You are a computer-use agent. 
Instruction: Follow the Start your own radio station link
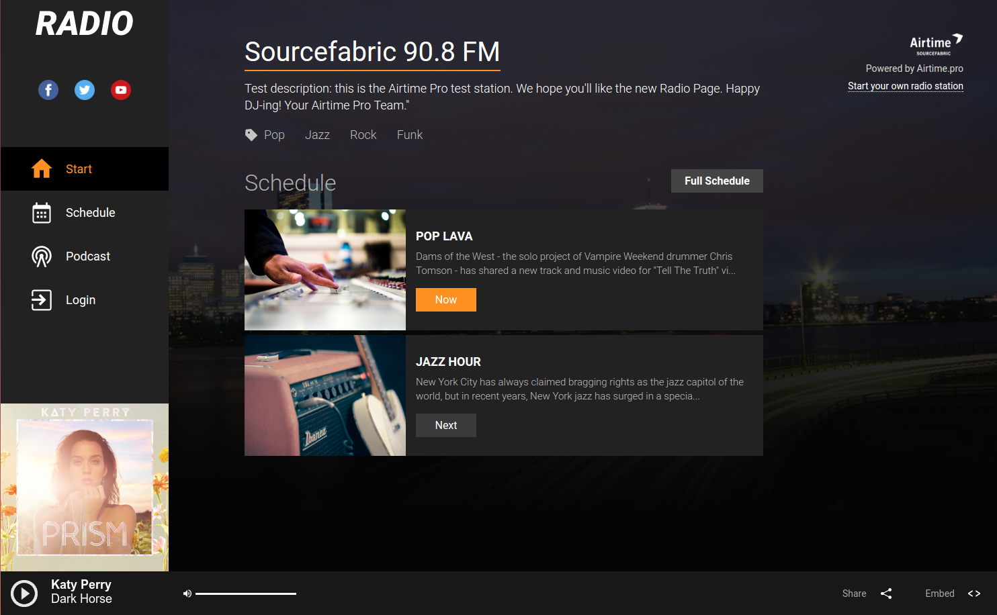[905, 86]
